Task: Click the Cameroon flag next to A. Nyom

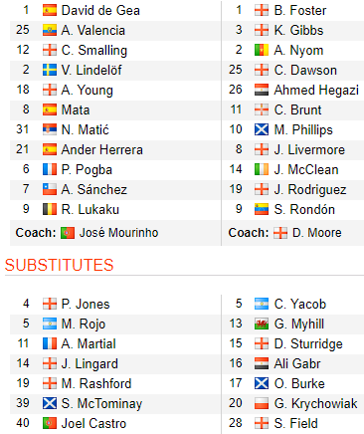Action: click(x=262, y=51)
